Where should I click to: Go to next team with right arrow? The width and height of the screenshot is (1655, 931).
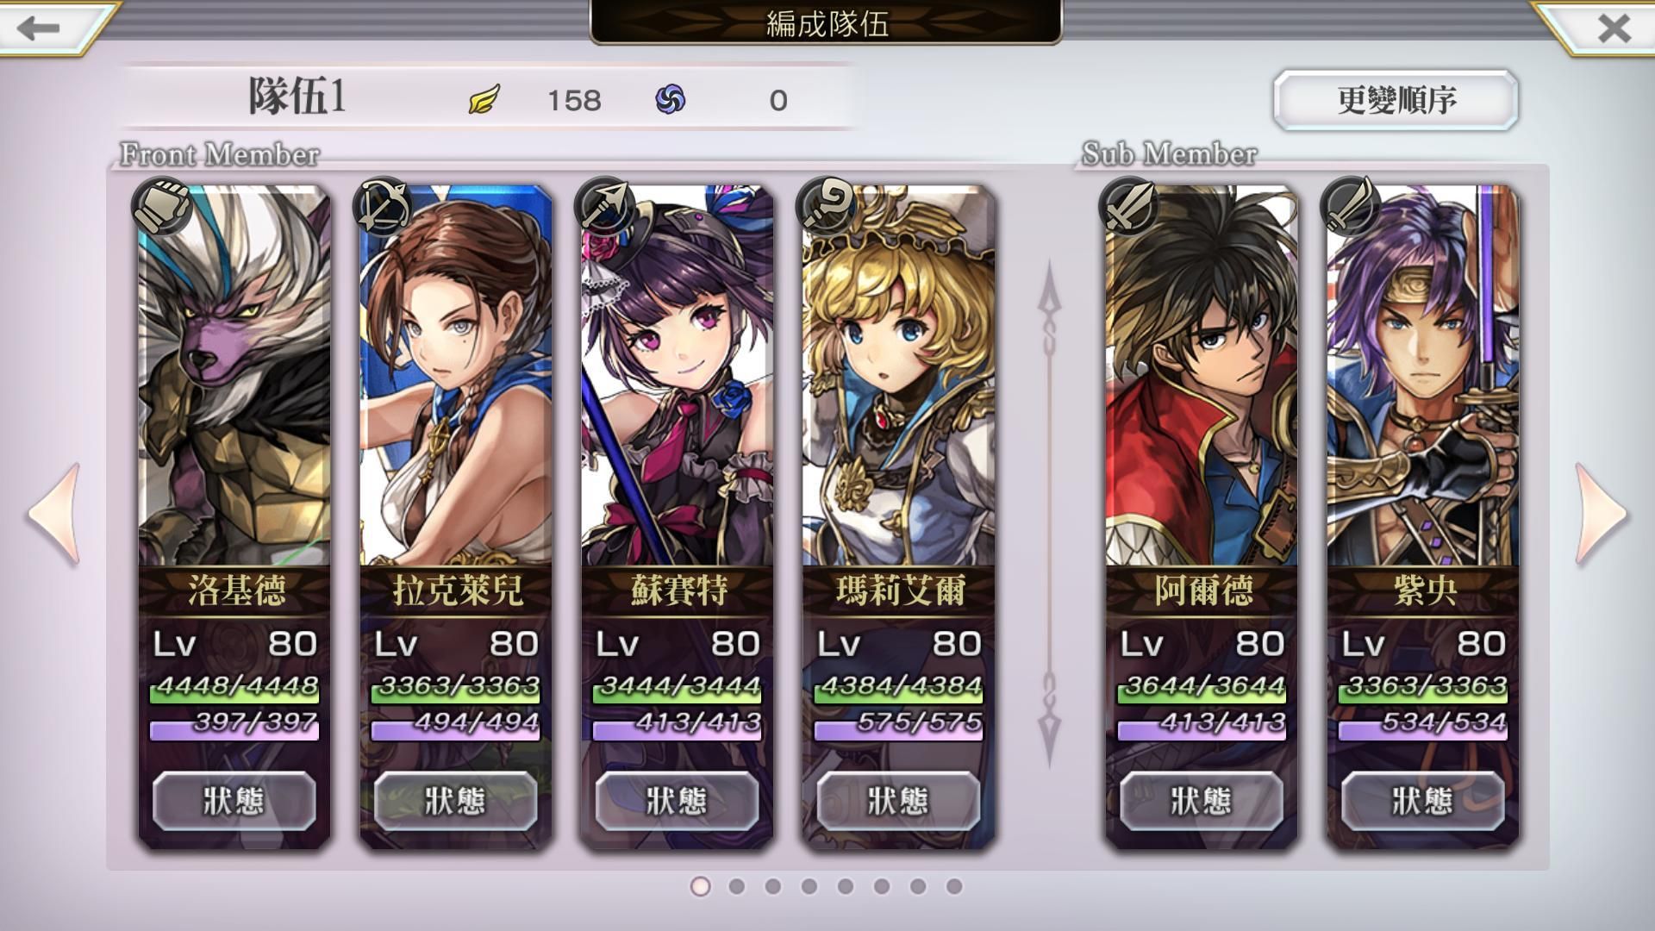coord(1602,514)
